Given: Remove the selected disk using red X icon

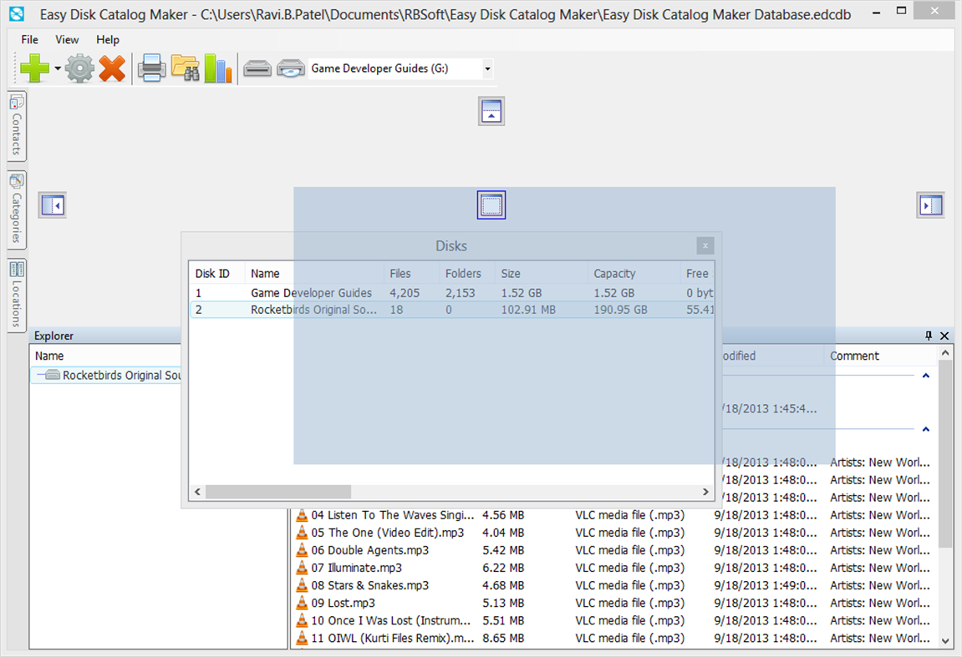Looking at the screenshot, I should coord(112,68).
